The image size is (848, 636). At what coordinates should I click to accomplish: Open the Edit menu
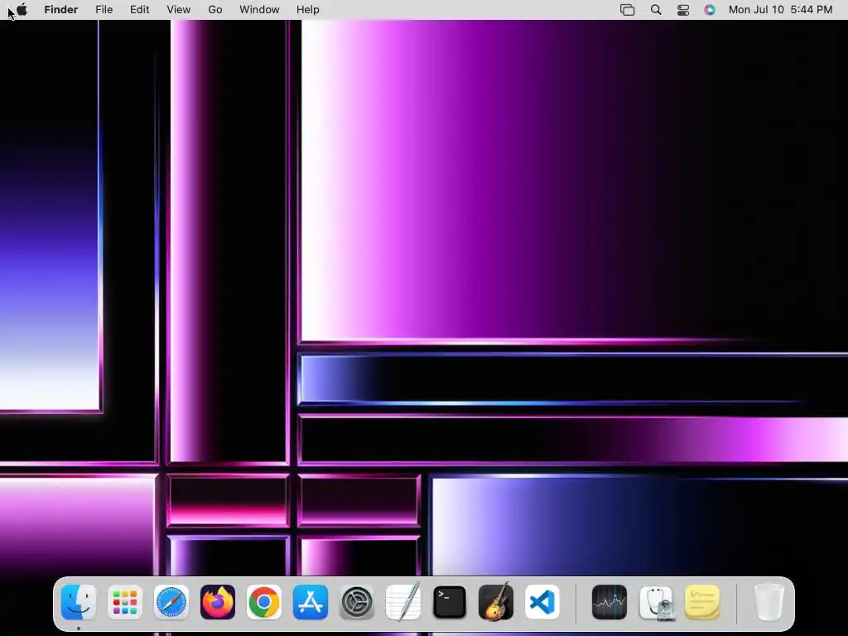click(139, 10)
